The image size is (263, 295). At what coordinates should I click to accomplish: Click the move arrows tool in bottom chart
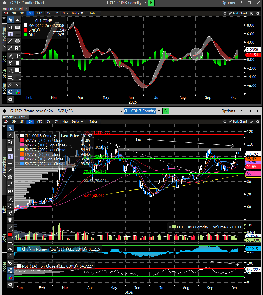10,206
